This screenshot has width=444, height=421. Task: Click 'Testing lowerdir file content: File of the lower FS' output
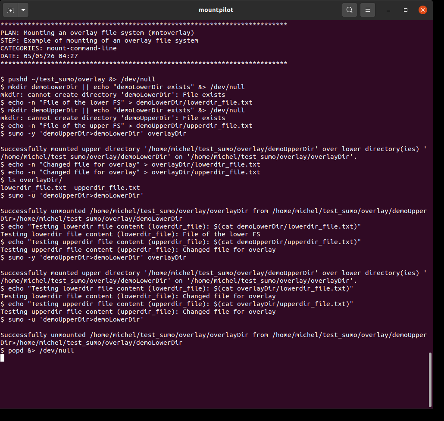coord(130,234)
